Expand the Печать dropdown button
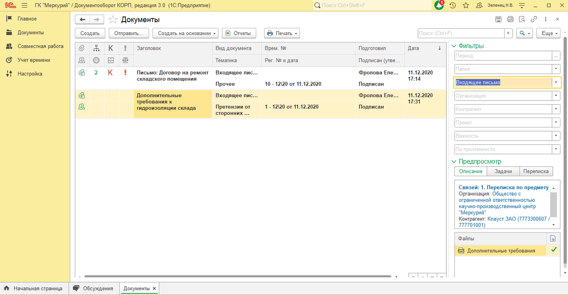This screenshot has height=295, width=568. click(282, 34)
